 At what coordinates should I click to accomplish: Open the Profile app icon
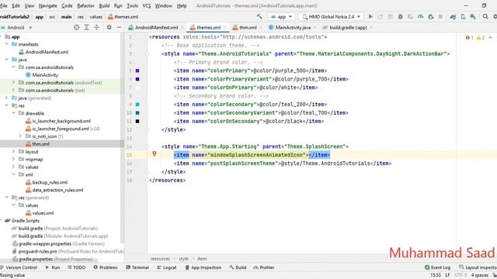[420, 16]
